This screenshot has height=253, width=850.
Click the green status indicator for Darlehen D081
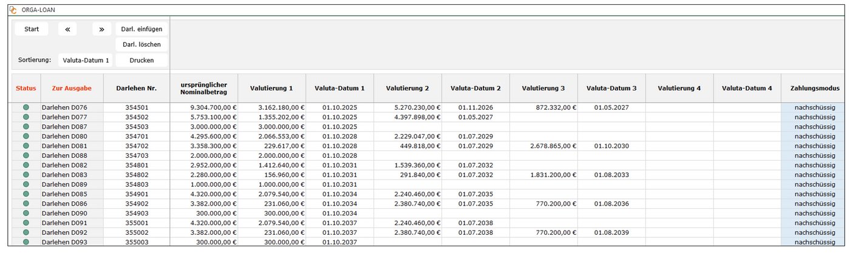point(26,146)
